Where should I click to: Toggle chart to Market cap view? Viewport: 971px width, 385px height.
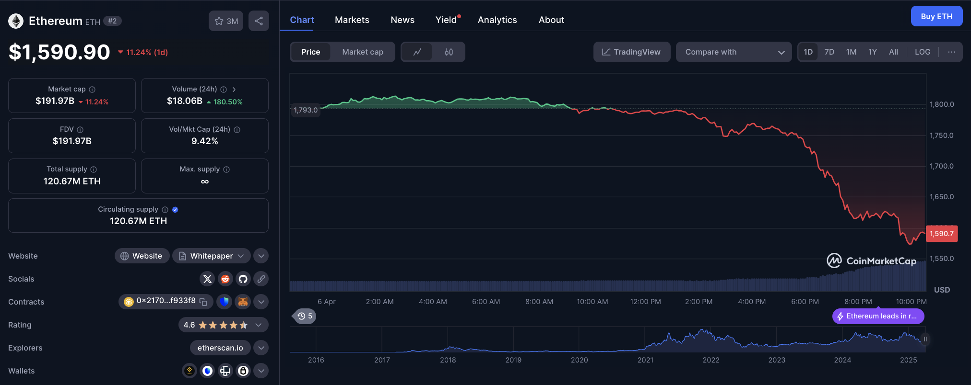[x=363, y=52]
